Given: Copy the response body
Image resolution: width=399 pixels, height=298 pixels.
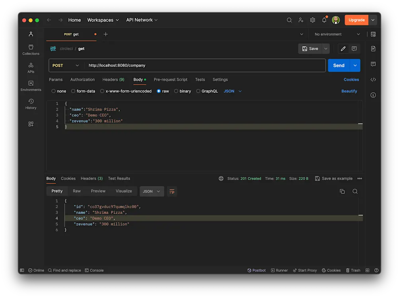Looking at the screenshot, I should 342,191.
